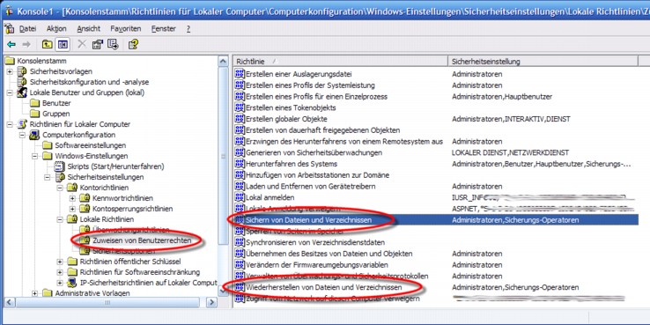Click the tree pane horizontal scrollbar right arrow
The width and height of the screenshot is (650, 325).
[x=212, y=302]
